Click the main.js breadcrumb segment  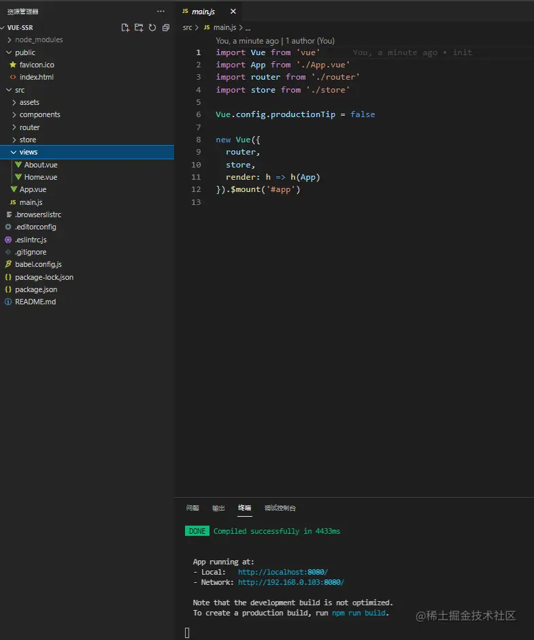(x=224, y=27)
